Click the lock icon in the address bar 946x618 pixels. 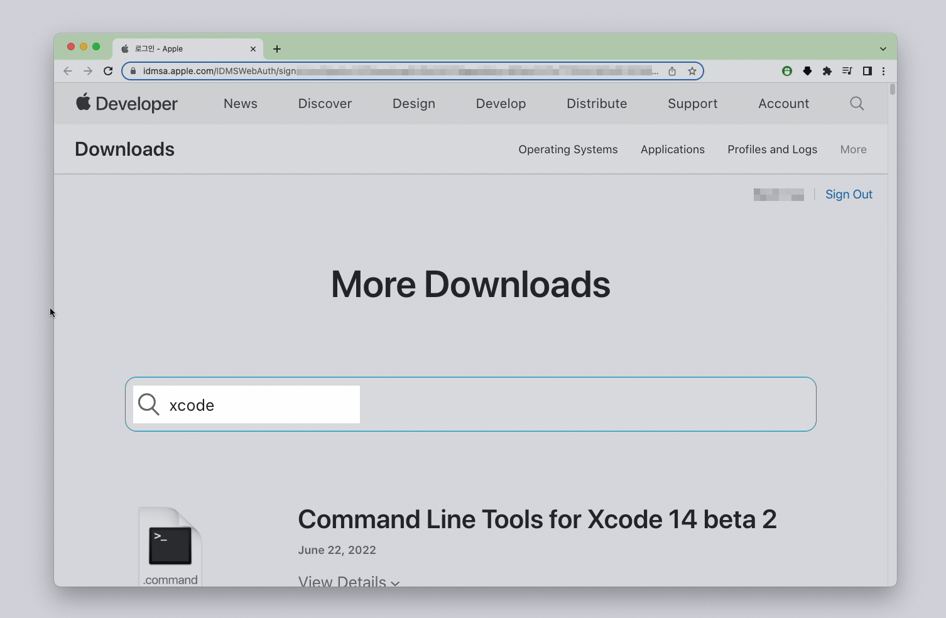tap(133, 71)
